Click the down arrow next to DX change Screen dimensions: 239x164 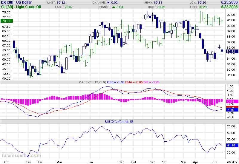(108, 2)
